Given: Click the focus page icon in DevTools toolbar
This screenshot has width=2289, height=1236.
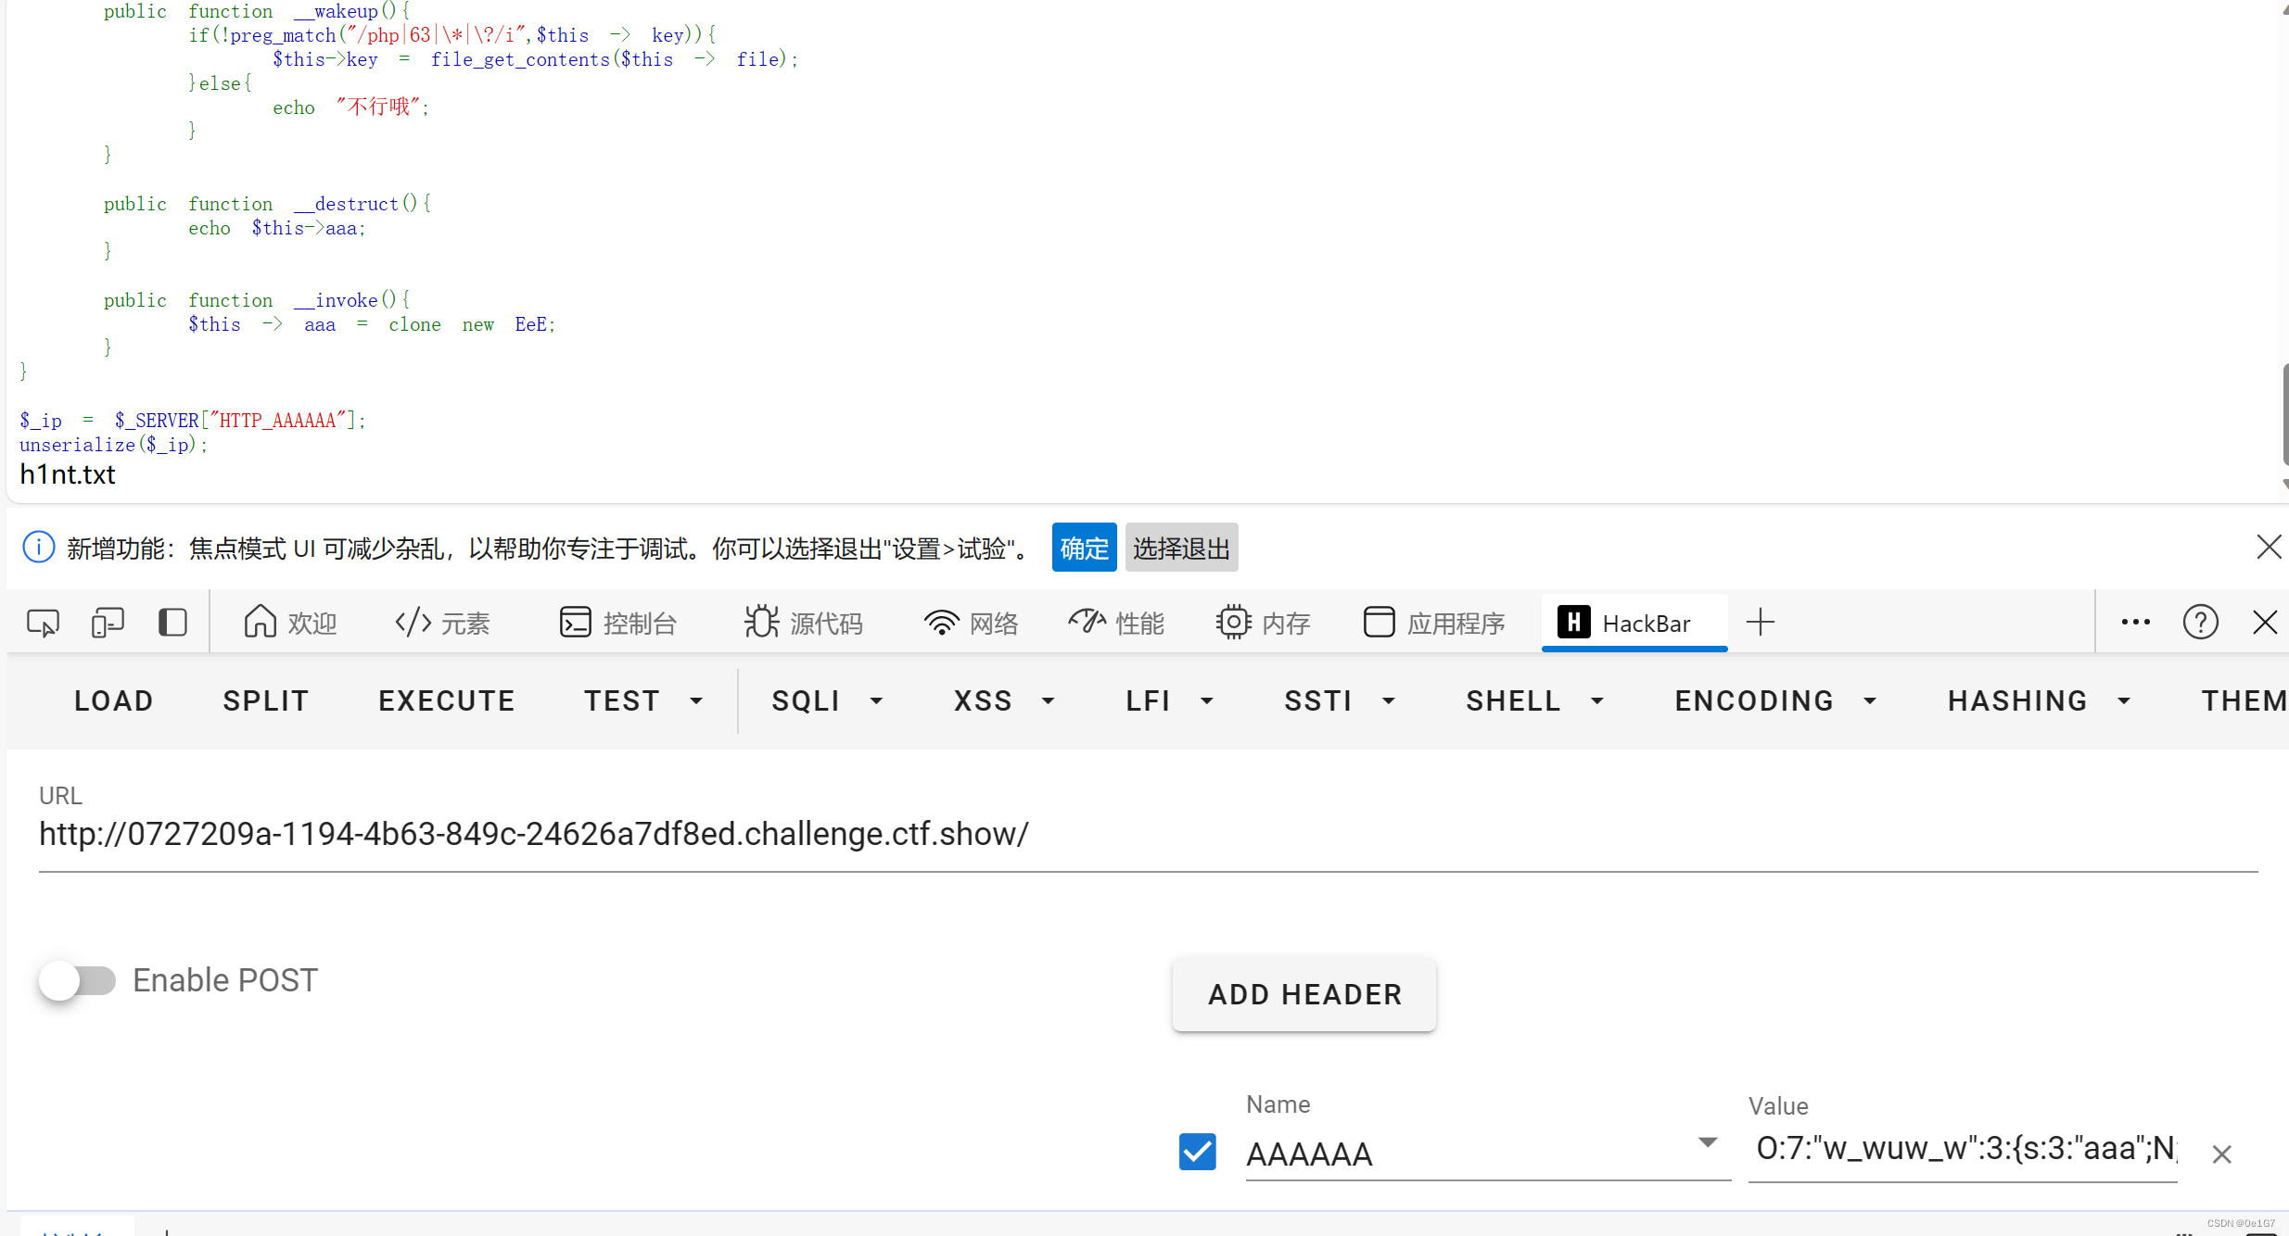Looking at the screenshot, I should click(x=173, y=622).
